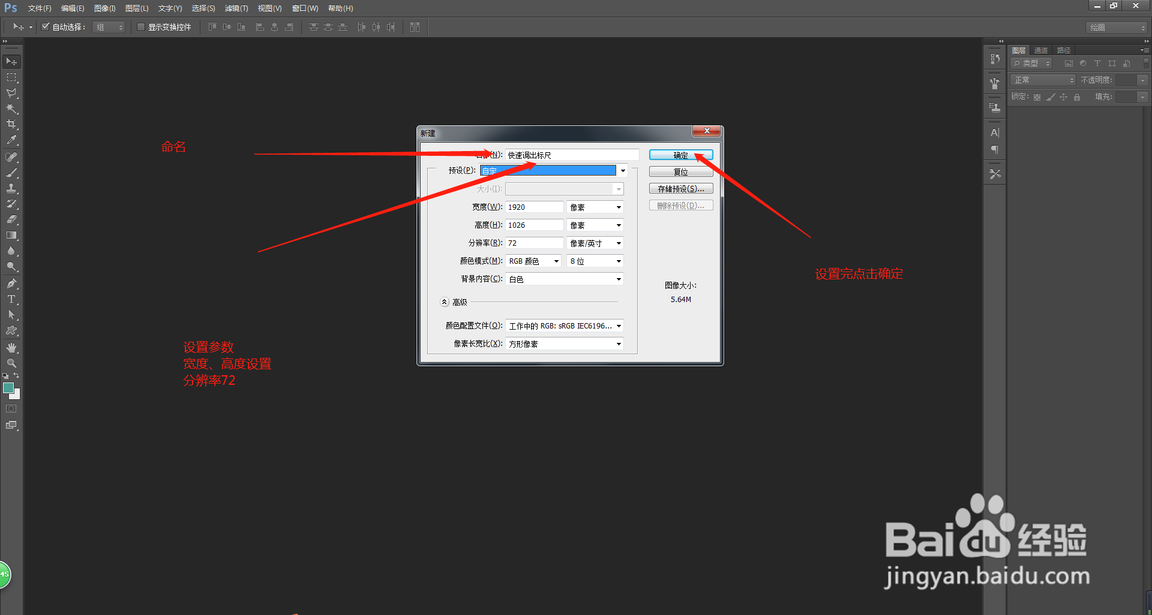The height and width of the screenshot is (615, 1152).
Task: Open the 滤镜(T) menu
Action: coord(236,8)
